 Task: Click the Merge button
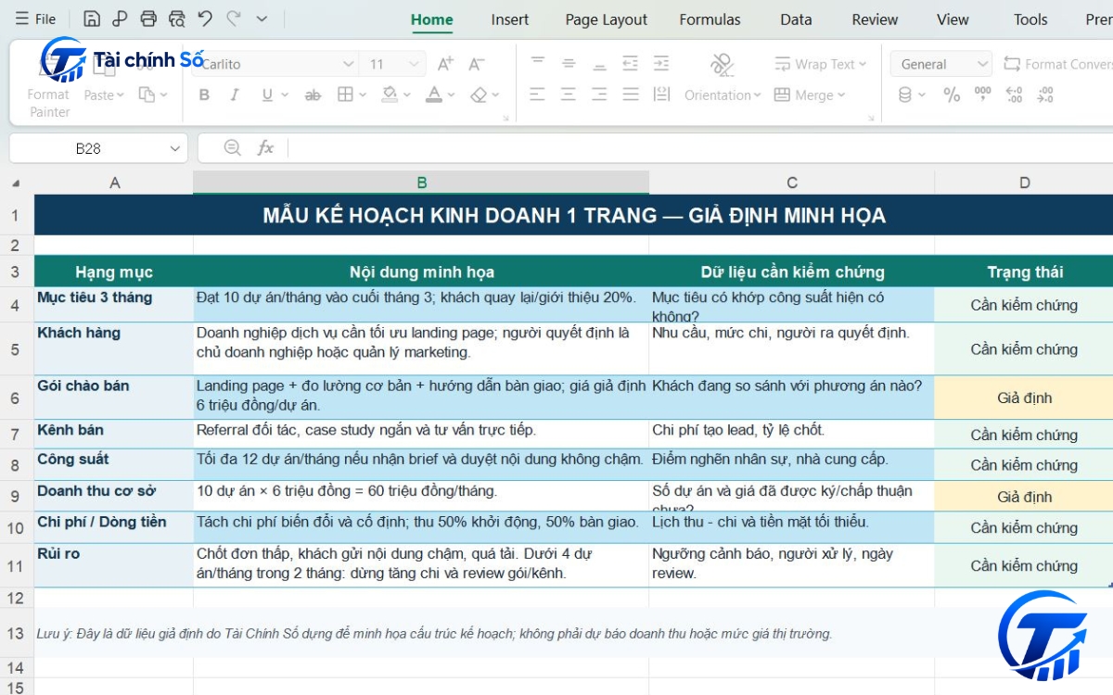tap(809, 95)
